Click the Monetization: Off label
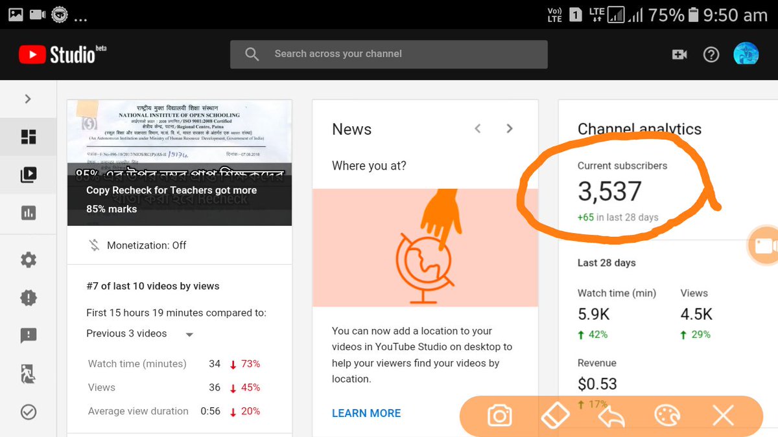This screenshot has height=437, width=778. pyautogui.click(x=147, y=245)
